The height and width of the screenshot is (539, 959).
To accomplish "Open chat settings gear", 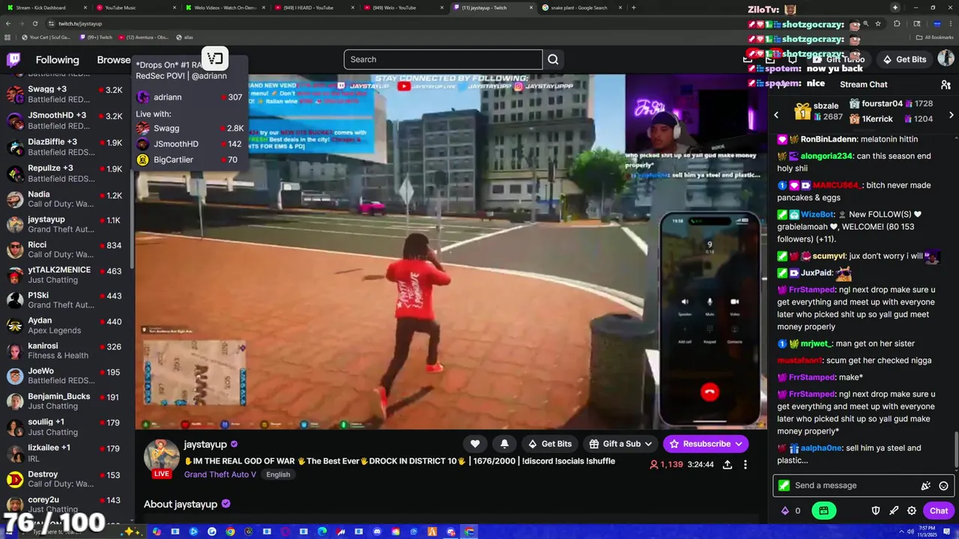I will 912,511.
